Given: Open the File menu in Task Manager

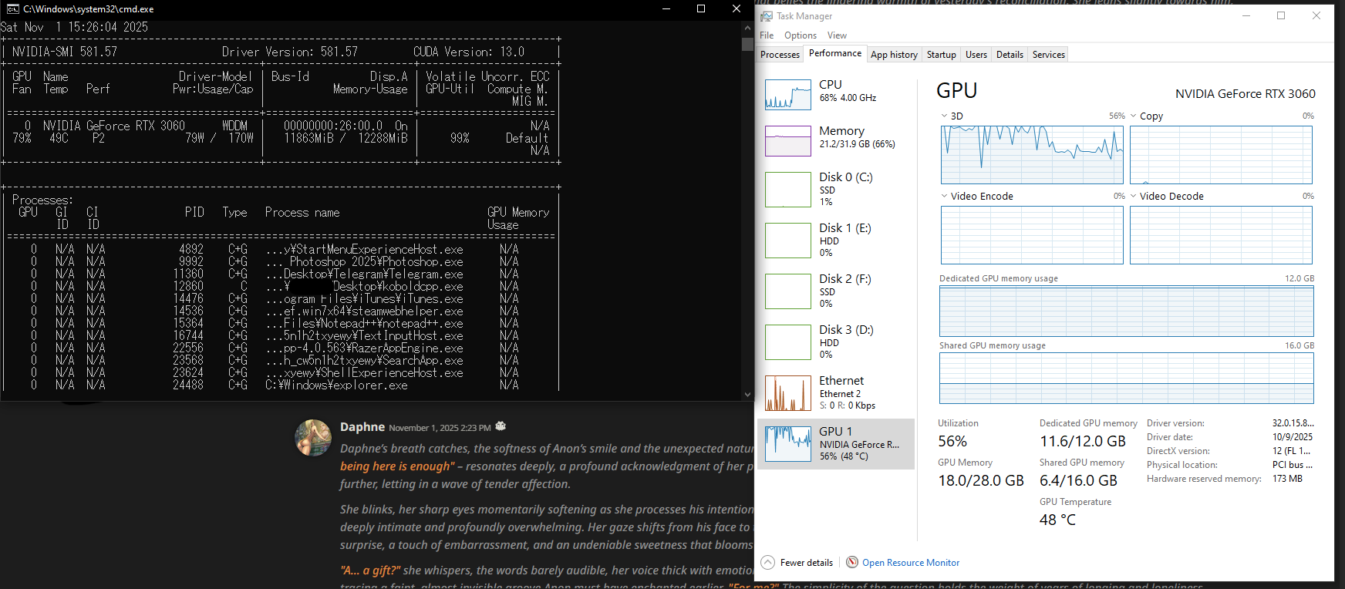Looking at the screenshot, I should click(x=767, y=35).
